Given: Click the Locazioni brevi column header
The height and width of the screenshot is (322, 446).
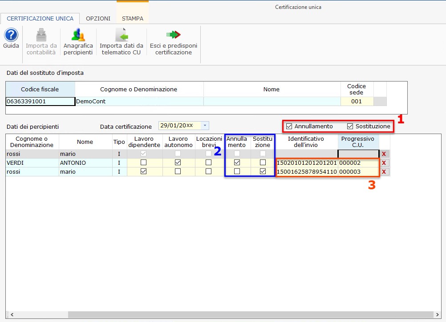Looking at the screenshot, I should tap(209, 142).
